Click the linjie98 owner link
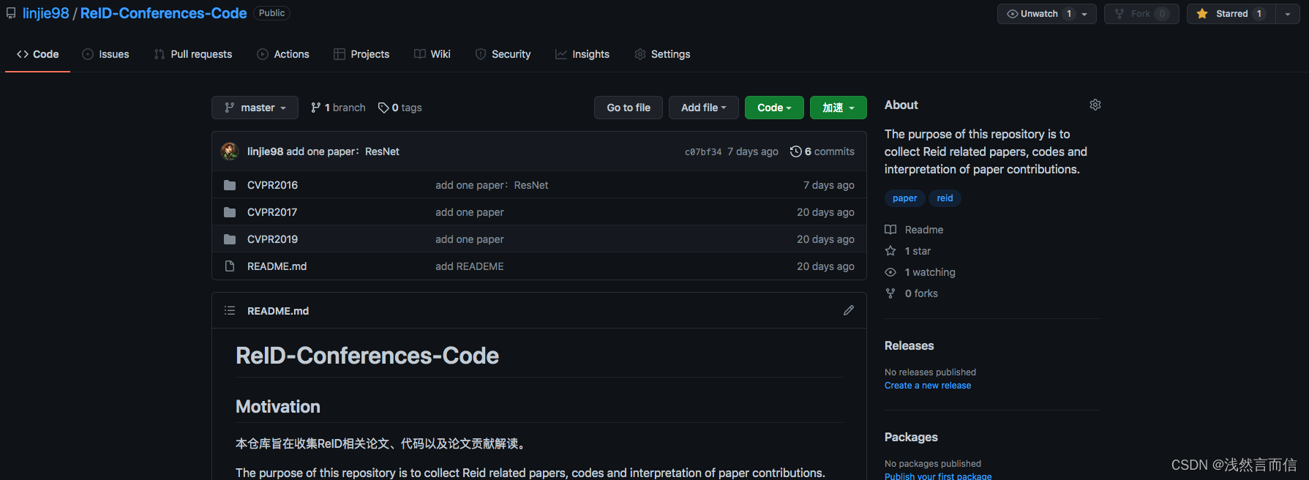1309x480 pixels. tap(45, 13)
